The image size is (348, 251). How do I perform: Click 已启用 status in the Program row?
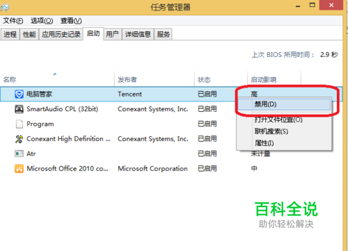(207, 124)
